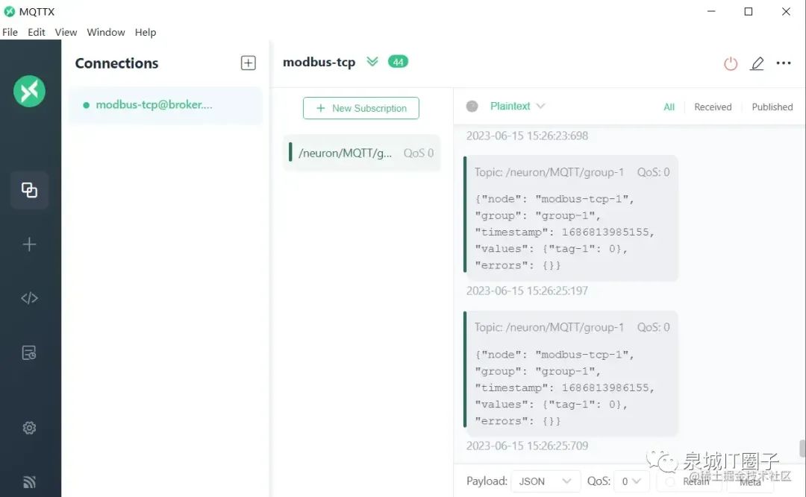
Task: Click the plus icon in sidebar
Action: coord(29,244)
